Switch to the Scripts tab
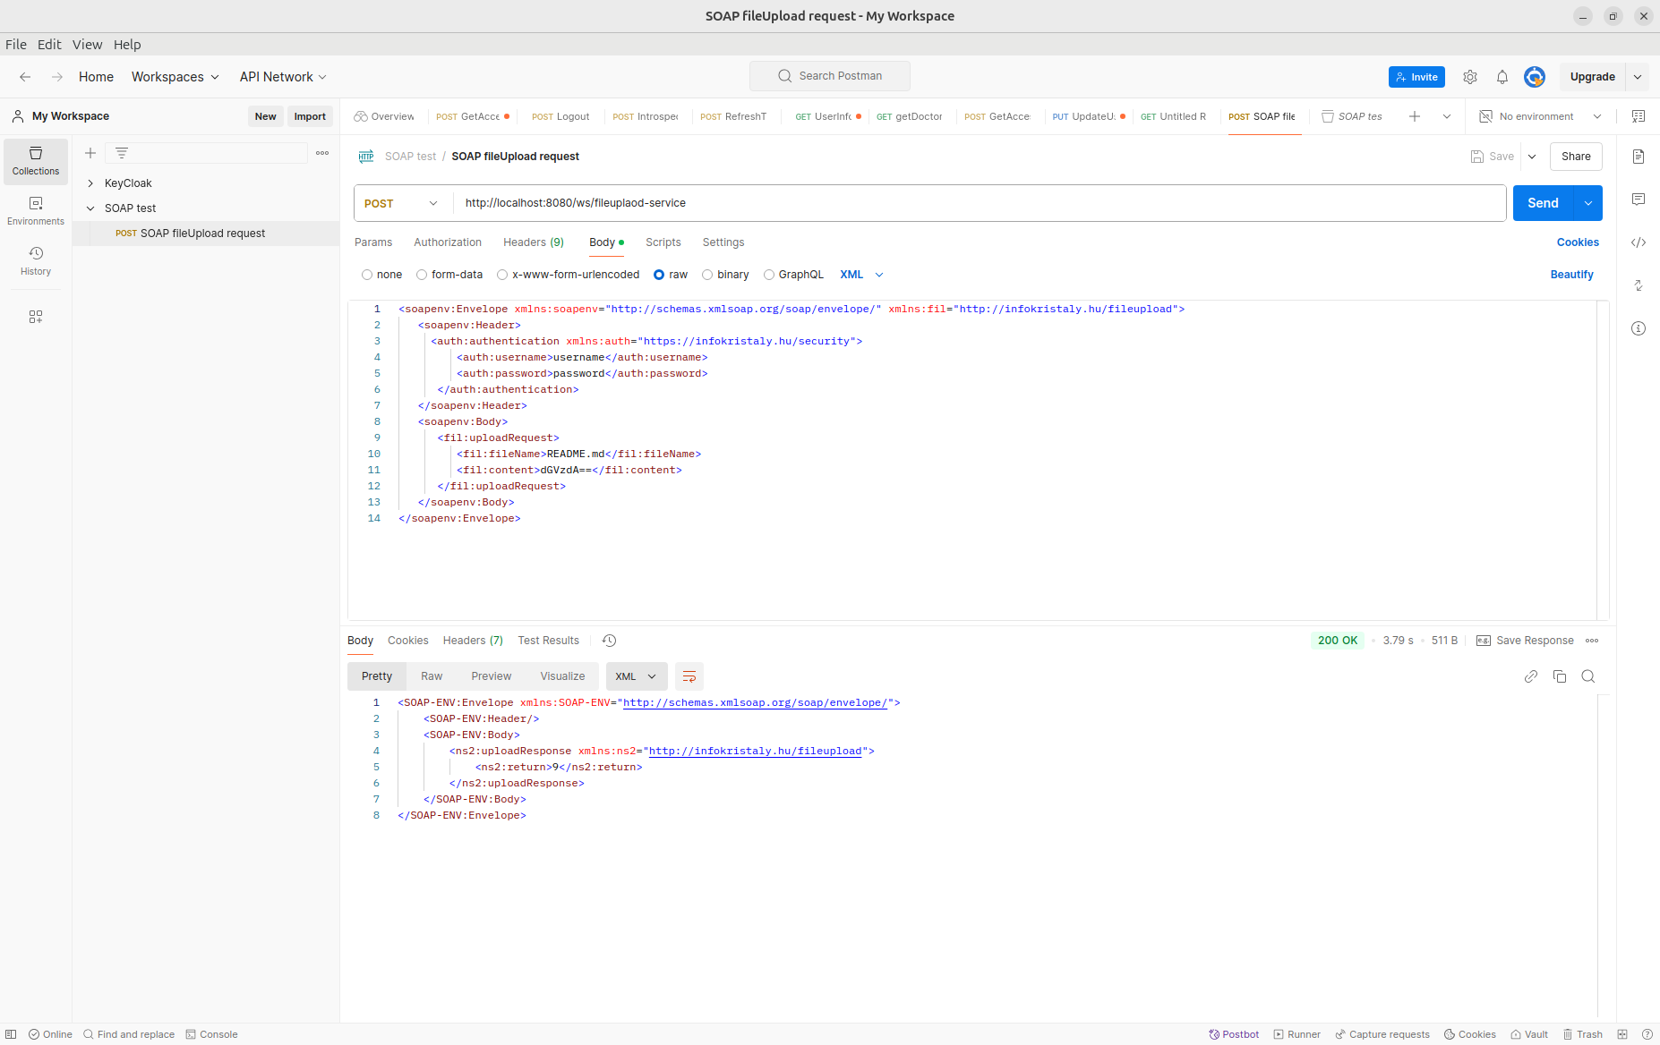The image size is (1660, 1045). pos(663,242)
